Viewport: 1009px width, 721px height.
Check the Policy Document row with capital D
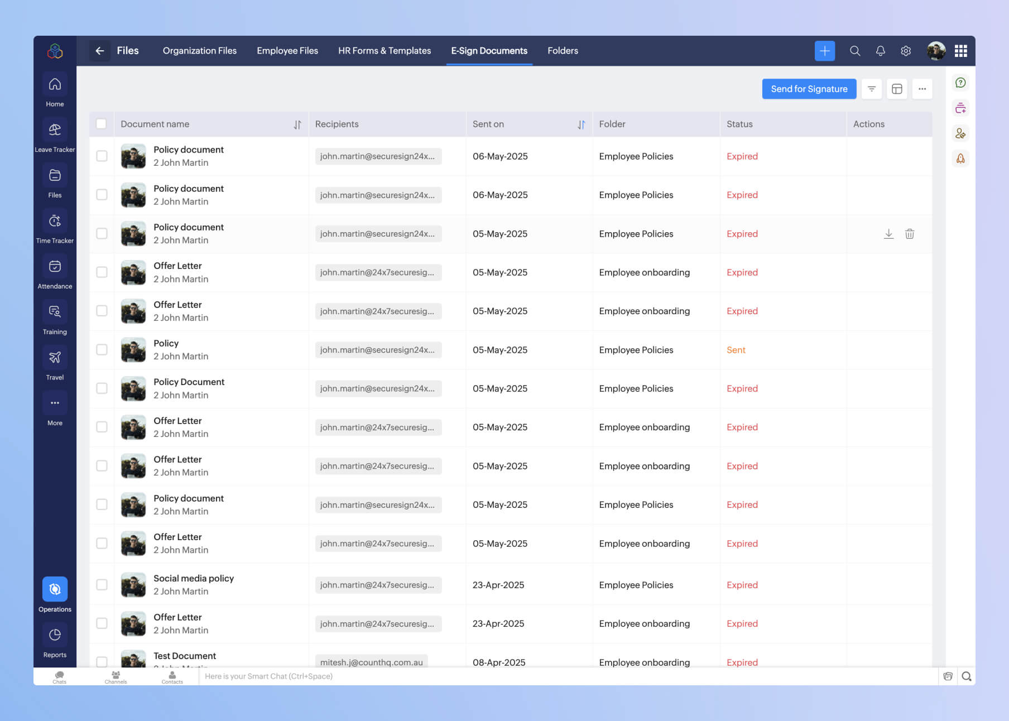[x=102, y=388]
